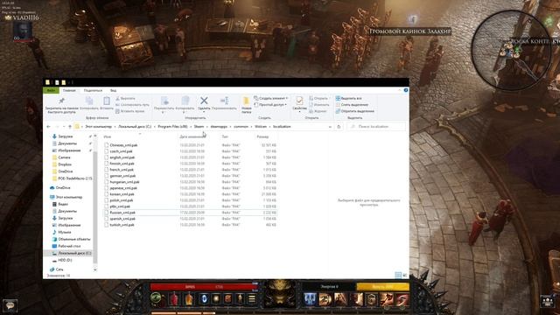560x315 pixels.
Task: Click Deselect all in the ribbon
Action: (x=352, y=105)
